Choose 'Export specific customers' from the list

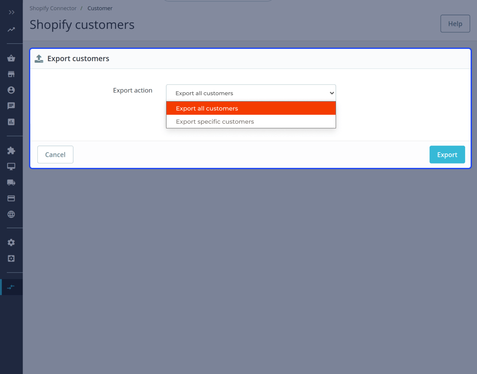coord(251,122)
